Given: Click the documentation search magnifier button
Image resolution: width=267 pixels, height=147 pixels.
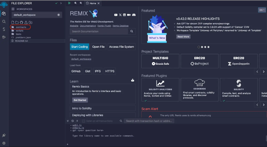Looking at the screenshot, I should 132,31.
